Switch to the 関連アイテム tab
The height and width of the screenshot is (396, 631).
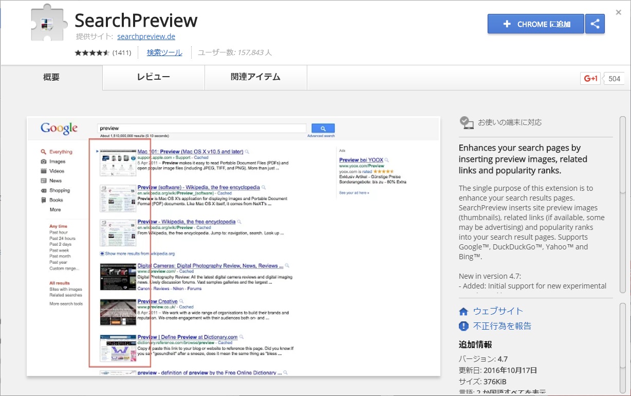(255, 77)
